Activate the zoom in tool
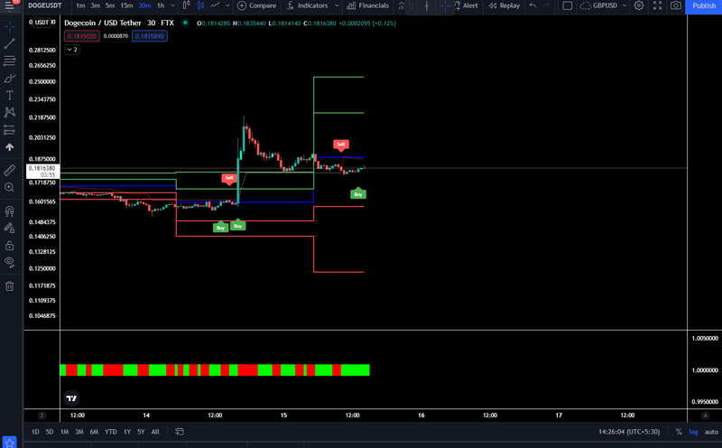Viewport: 722px width, 448px height. click(10, 187)
